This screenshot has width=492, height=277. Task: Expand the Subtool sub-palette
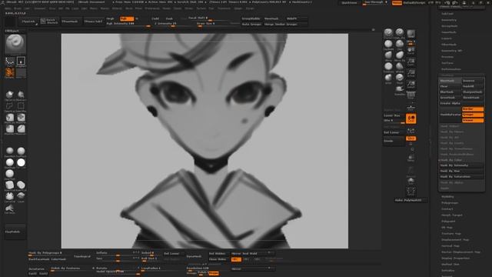447,14
